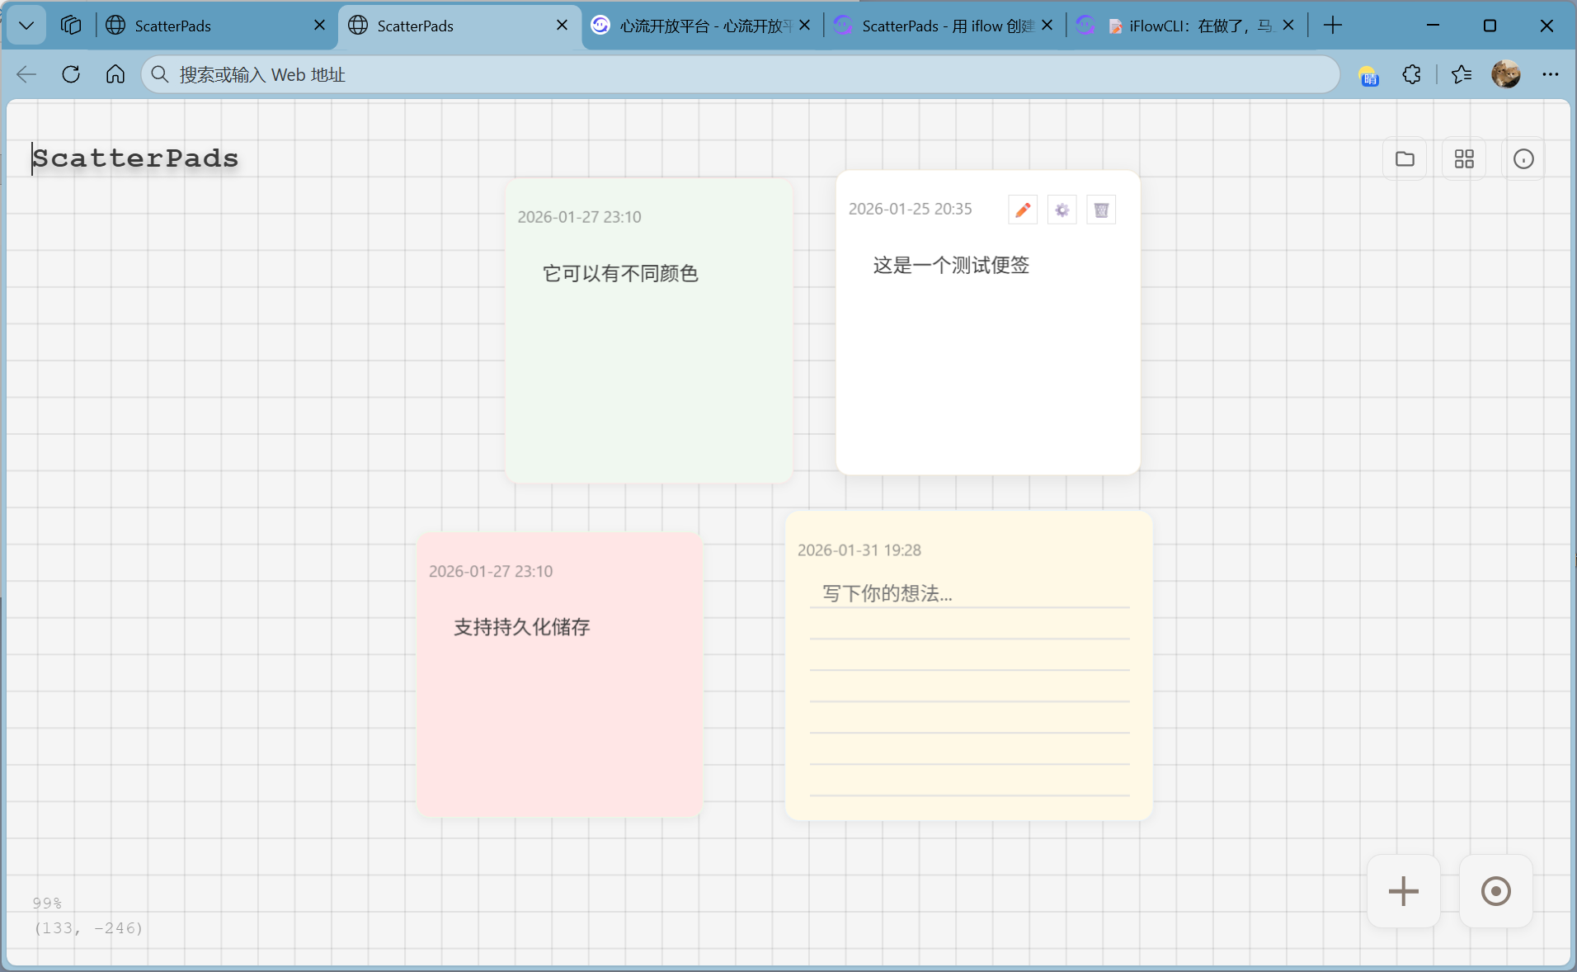Viewport: 1577px width, 972px height.
Task: Expand the tab search dropdown chevron
Action: tap(26, 26)
